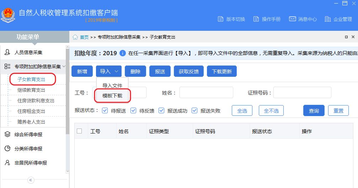
Task: Click the blue info icon beside 2019
Action: (x=123, y=53)
